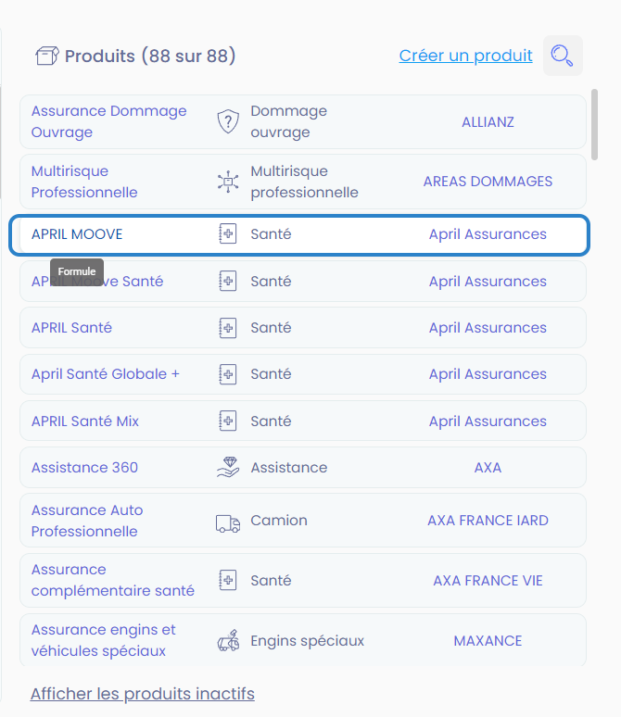The image size is (621, 717).
Task: Click the Santé icon in APRIL Santé row
Action: pyautogui.click(x=228, y=328)
